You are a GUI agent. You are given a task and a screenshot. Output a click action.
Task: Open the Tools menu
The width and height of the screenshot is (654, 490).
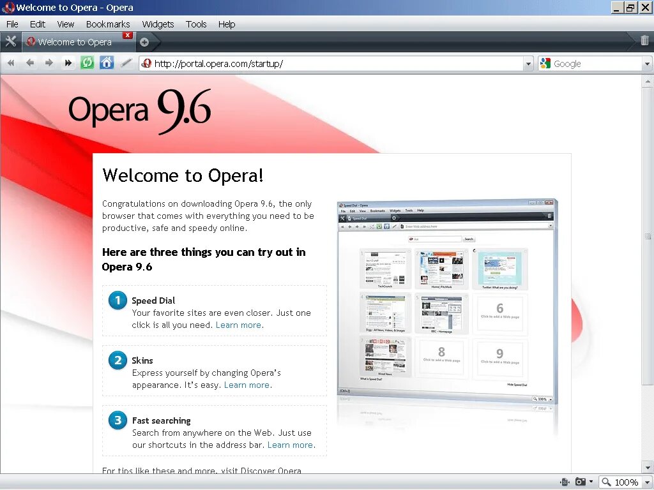pyautogui.click(x=196, y=24)
